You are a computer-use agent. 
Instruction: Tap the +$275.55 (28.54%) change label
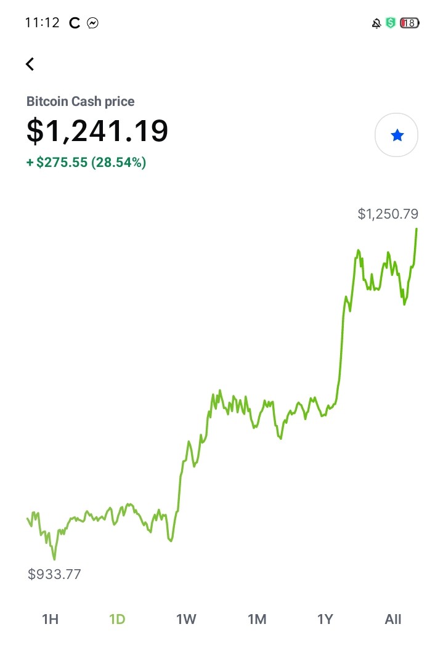[86, 162]
